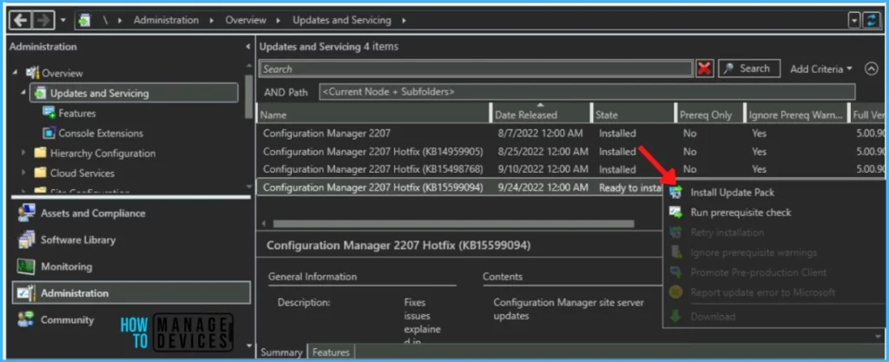This screenshot has height=362, width=889.
Task: Clear search with the red X icon
Action: (x=705, y=69)
